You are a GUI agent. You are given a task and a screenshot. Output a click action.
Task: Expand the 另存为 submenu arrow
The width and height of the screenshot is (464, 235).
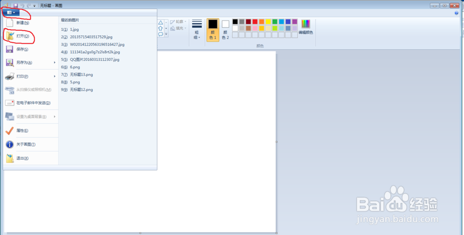click(x=55, y=63)
